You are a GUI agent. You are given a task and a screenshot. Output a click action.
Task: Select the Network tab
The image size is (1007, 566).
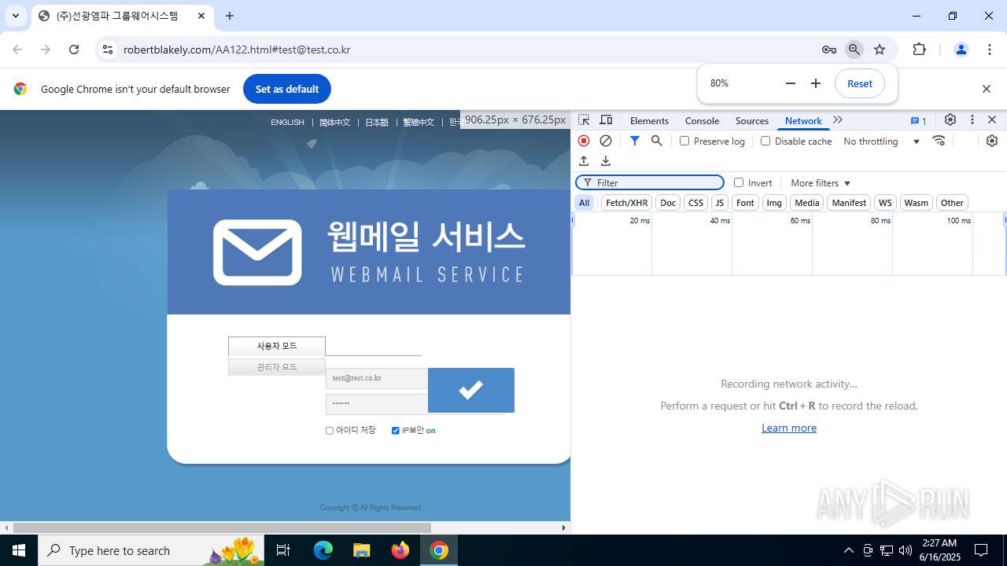[803, 120]
